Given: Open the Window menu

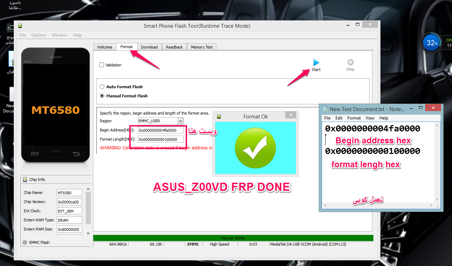Looking at the screenshot, I should pos(60,35).
